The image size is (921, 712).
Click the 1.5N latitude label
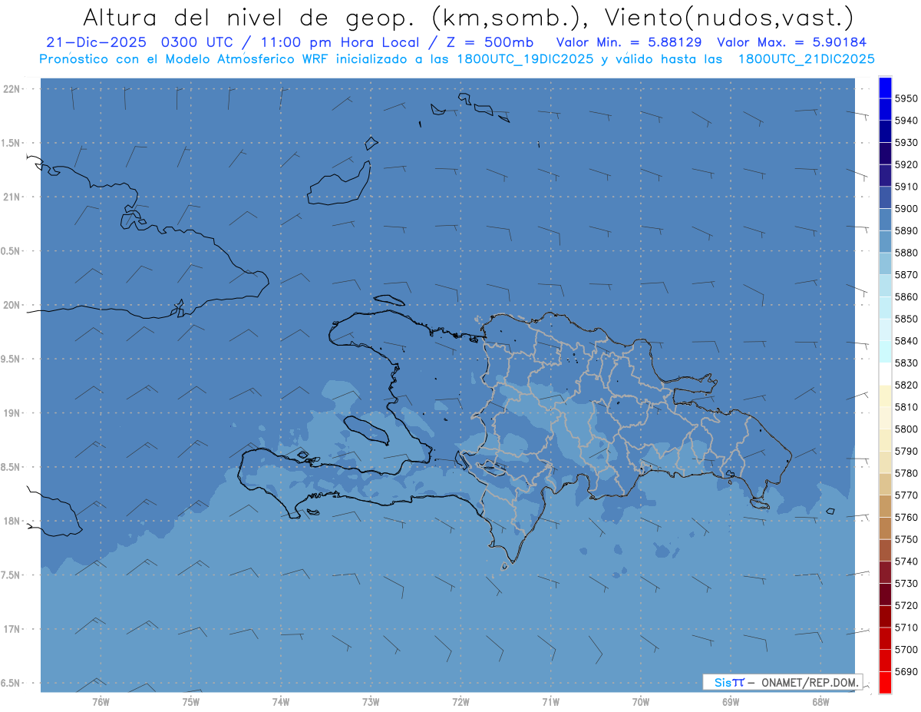12,143
